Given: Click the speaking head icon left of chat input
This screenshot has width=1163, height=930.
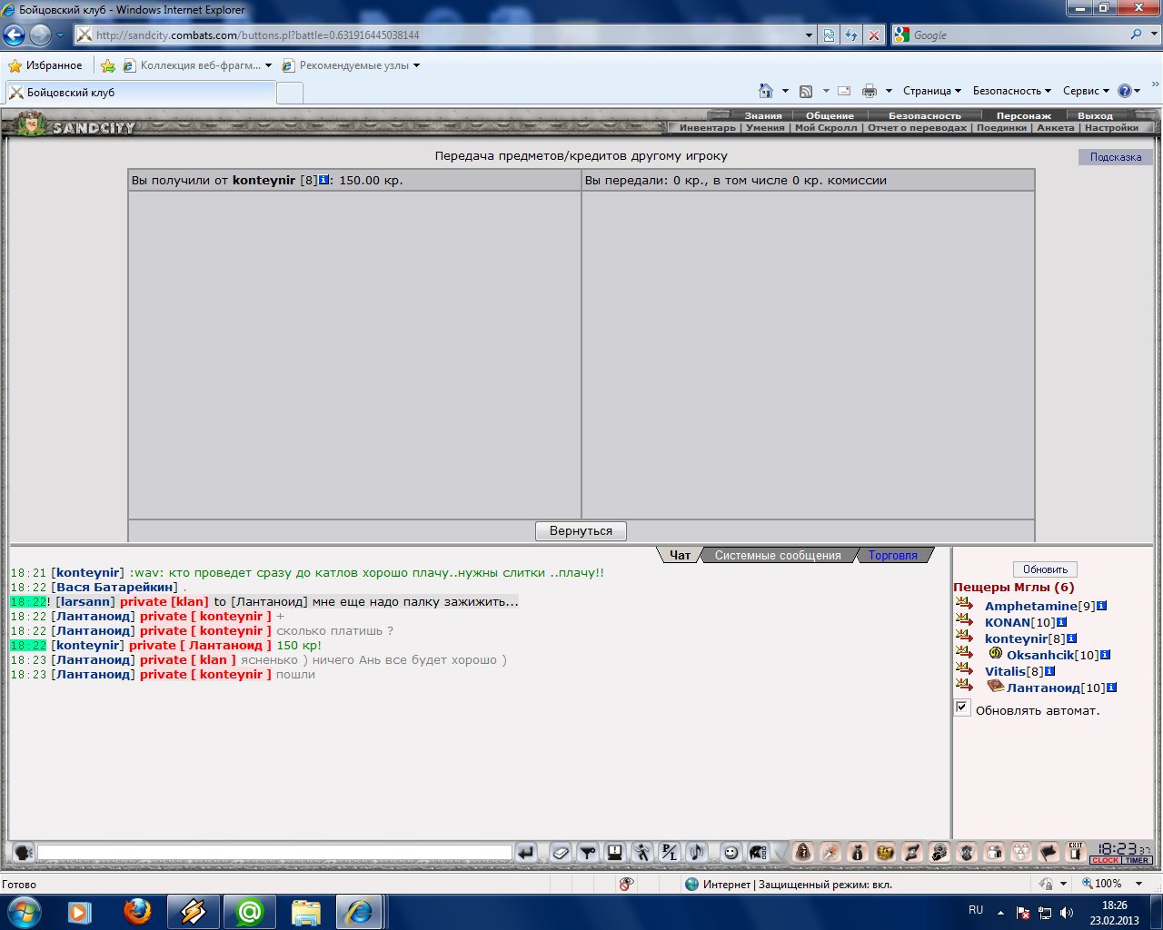Looking at the screenshot, I should pyautogui.click(x=24, y=852).
